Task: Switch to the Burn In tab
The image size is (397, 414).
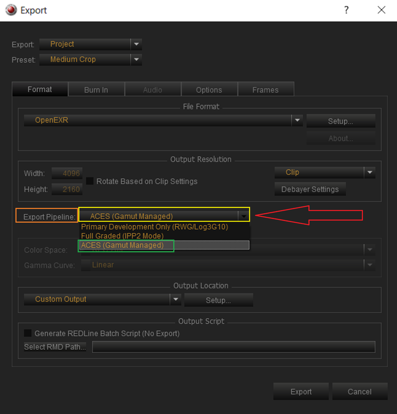Action: 96,90
